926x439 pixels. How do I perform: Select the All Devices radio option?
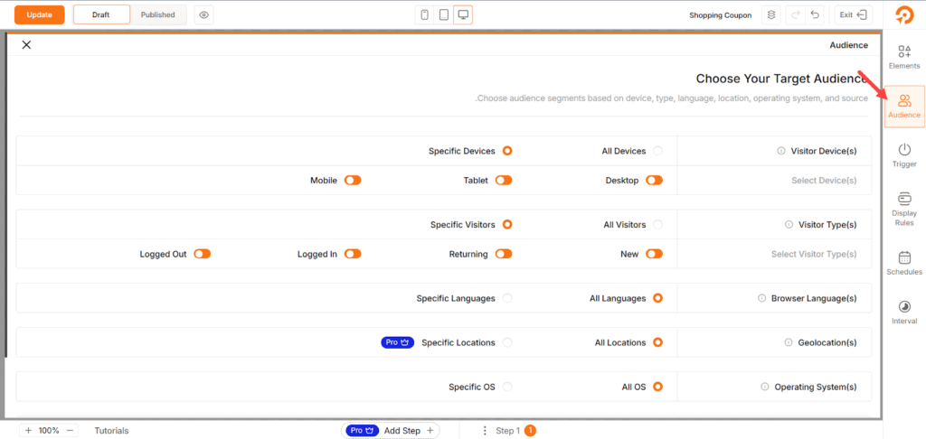click(x=657, y=151)
